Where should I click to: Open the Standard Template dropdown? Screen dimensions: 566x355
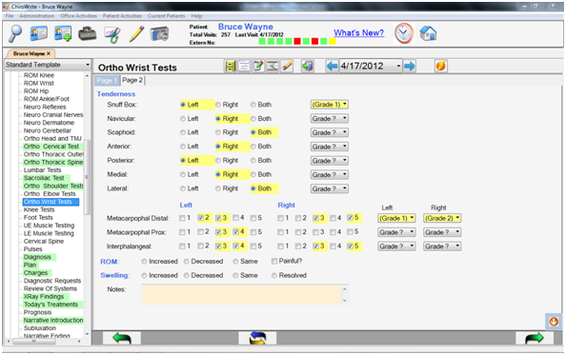(x=48, y=65)
